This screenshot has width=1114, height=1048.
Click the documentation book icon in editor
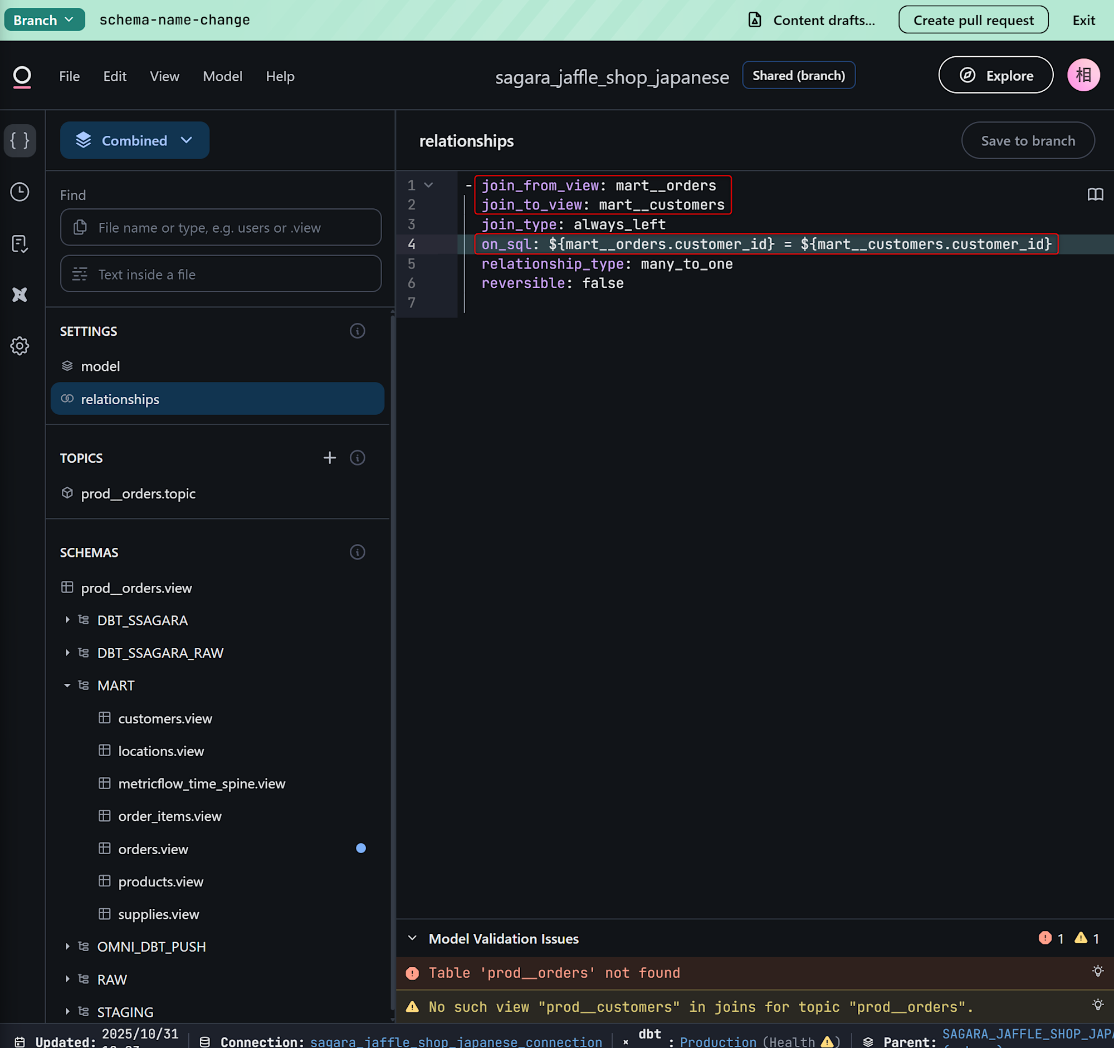pyautogui.click(x=1095, y=194)
